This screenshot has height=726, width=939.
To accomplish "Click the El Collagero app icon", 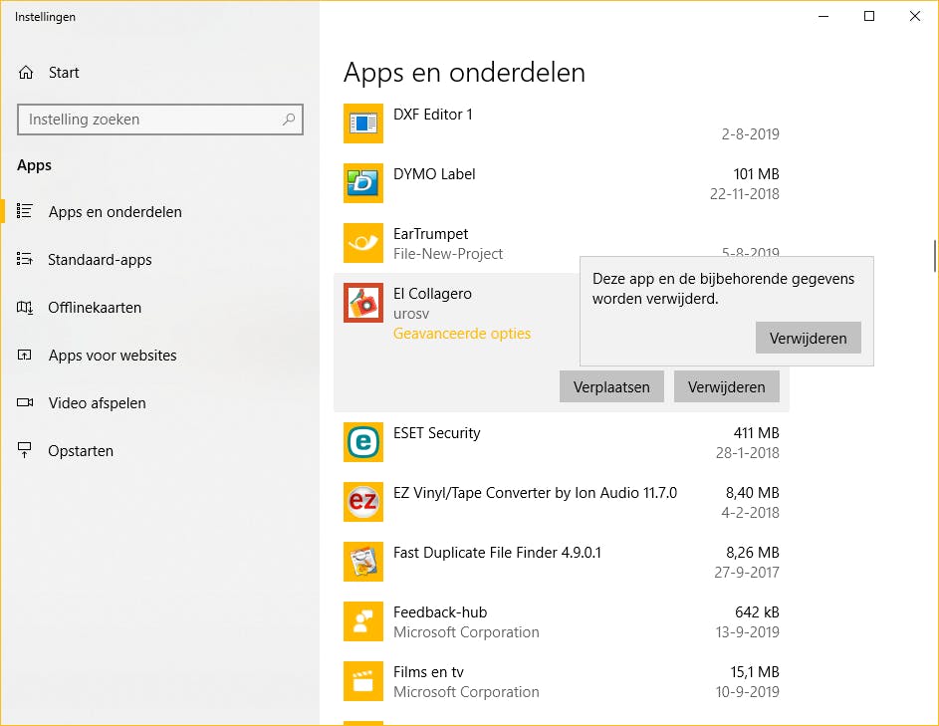I will click(x=362, y=303).
